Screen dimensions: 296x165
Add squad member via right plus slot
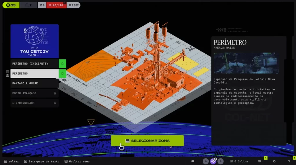click(x=221, y=162)
